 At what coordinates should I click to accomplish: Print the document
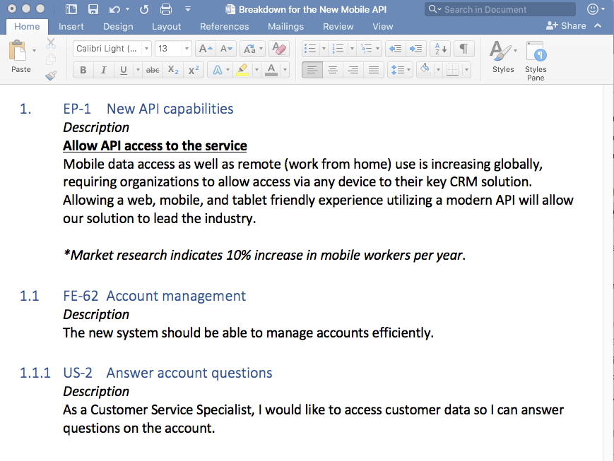pos(165,9)
